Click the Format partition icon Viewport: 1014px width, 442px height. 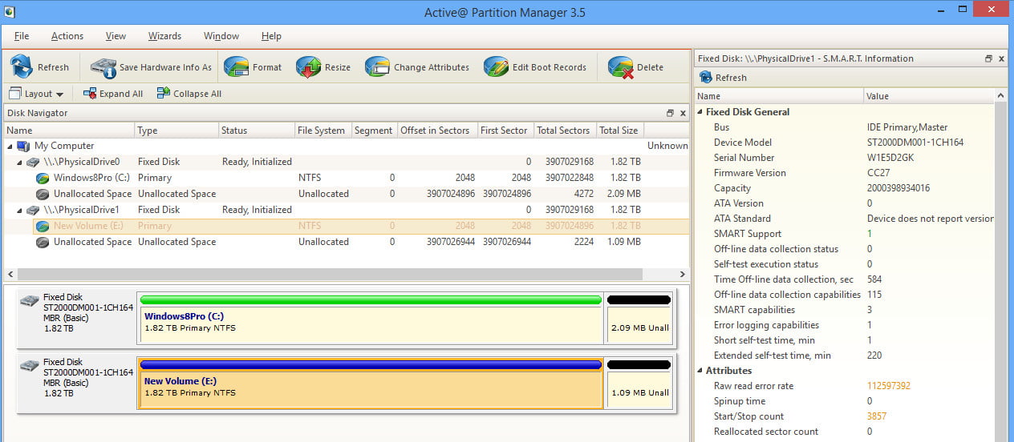tap(236, 67)
